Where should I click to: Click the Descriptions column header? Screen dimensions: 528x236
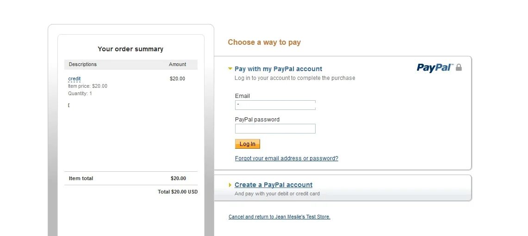(x=83, y=64)
